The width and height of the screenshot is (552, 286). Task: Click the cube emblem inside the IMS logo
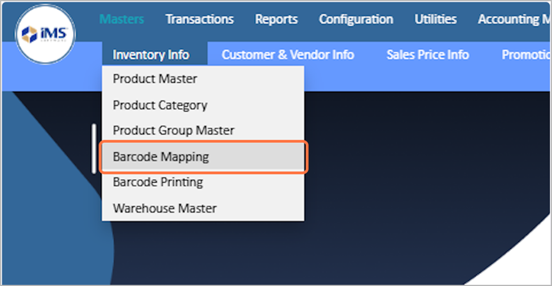31,34
